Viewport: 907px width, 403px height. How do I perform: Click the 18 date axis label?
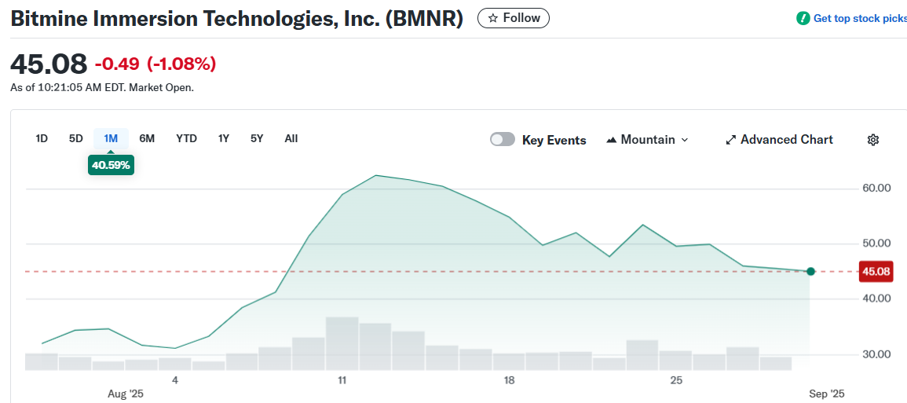click(x=509, y=380)
